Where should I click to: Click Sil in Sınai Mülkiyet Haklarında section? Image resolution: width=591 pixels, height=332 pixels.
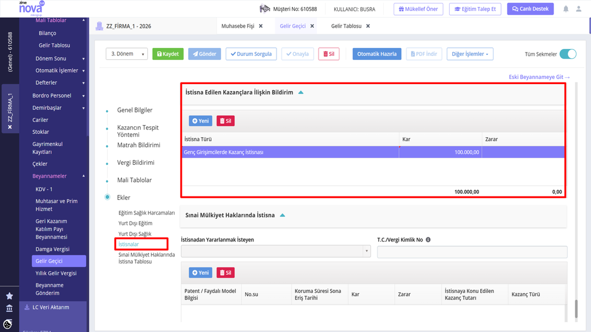point(226,273)
